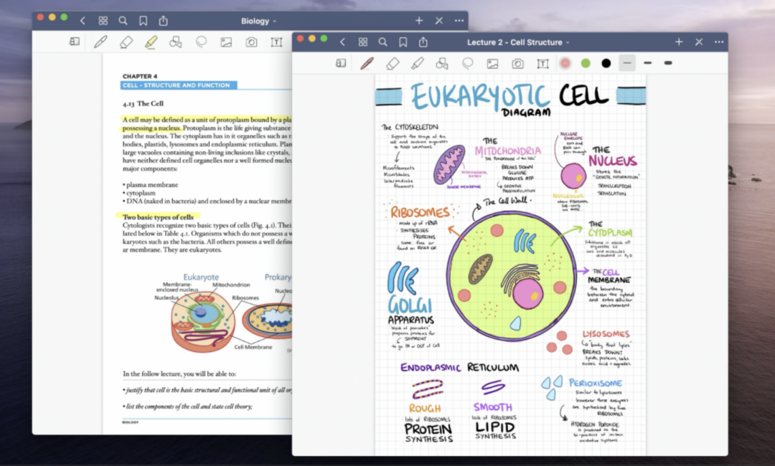775x466 pixels.
Task: Select the thickest stroke width option
Action: (x=668, y=63)
